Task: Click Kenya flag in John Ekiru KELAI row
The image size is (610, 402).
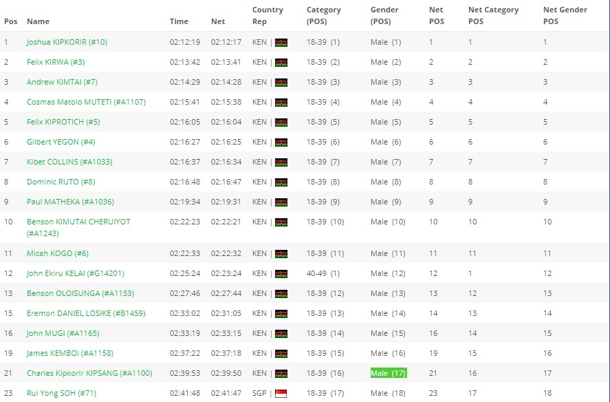Action: [x=281, y=274]
